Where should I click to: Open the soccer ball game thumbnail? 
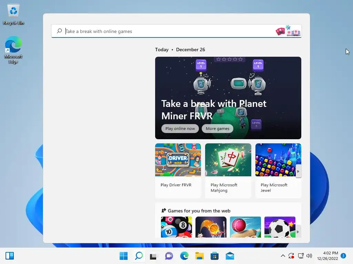280,227
